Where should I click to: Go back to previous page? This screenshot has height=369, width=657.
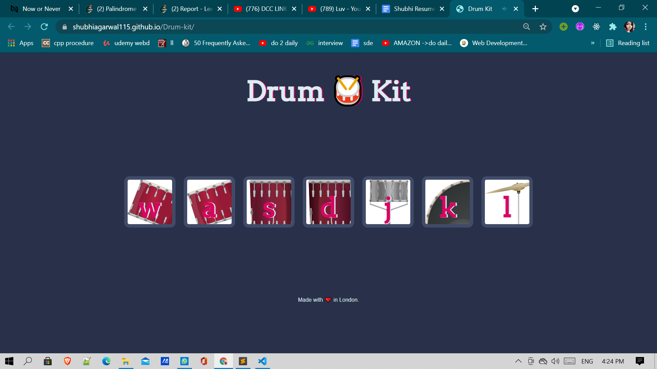click(x=11, y=27)
